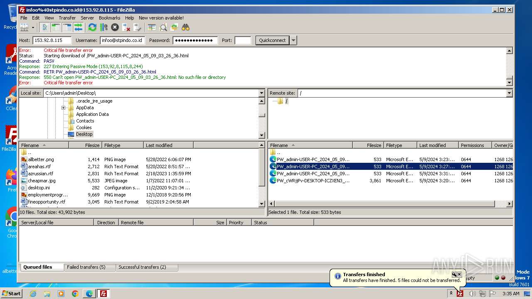
Task: Open the View menu
Action: (49, 18)
